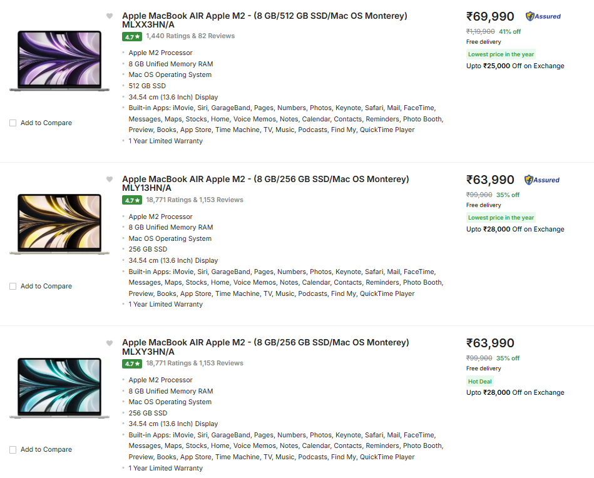Click 1,440 Ratings & 82 Reviews text
The height and width of the screenshot is (478, 594).
pos(190,36)
